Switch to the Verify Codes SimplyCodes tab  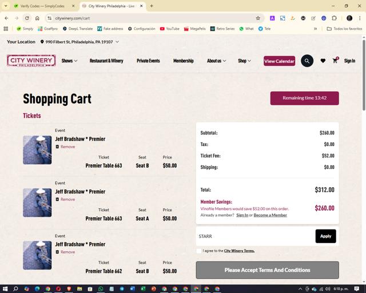[42, 6]
